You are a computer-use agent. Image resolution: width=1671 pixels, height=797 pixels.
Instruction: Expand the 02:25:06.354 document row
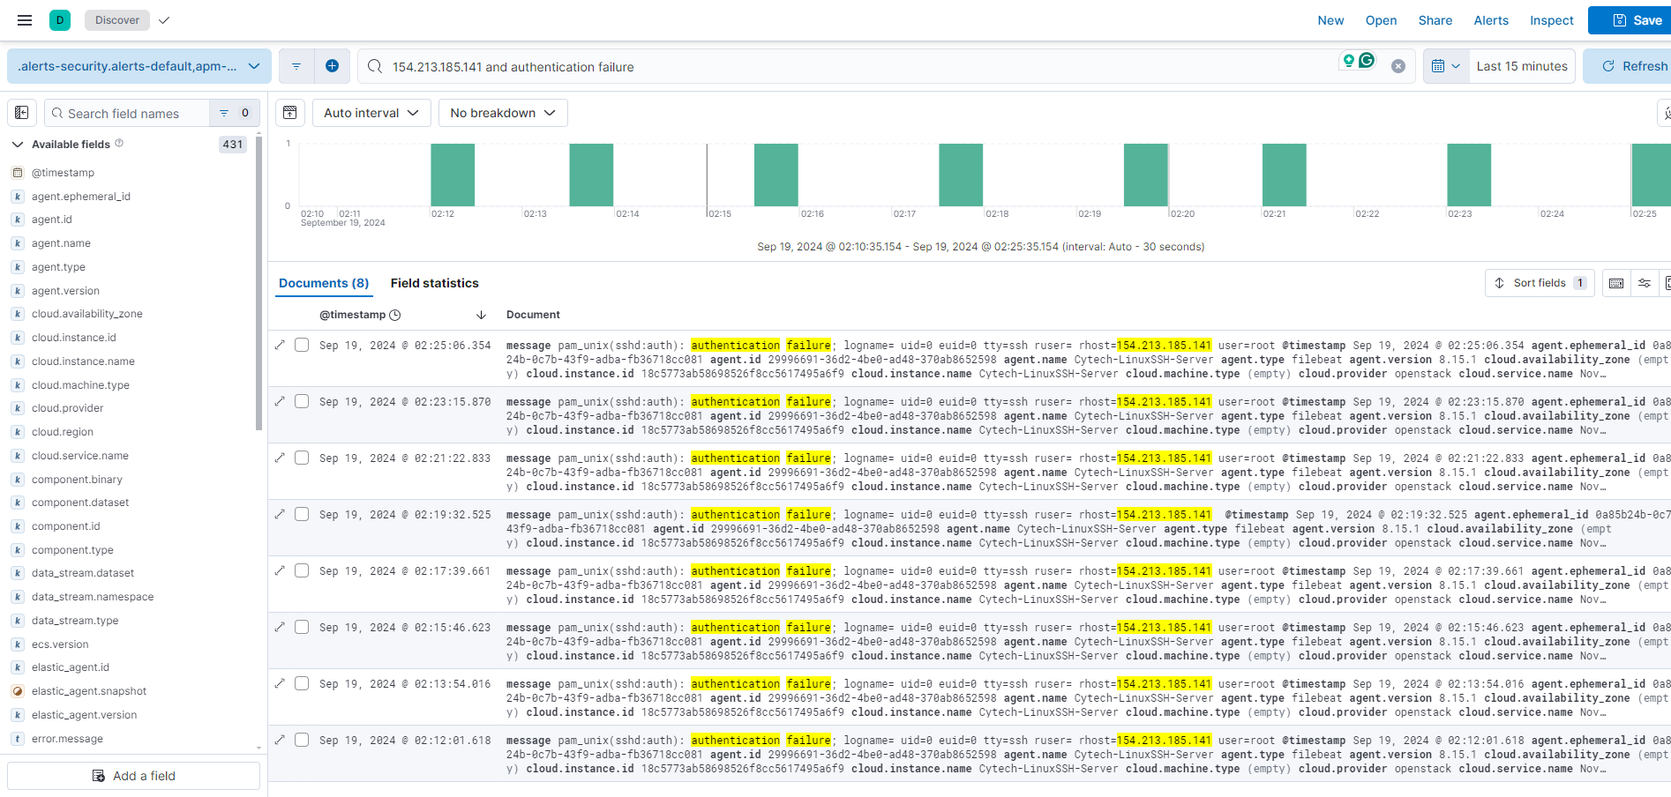click(x=280, y=345)
